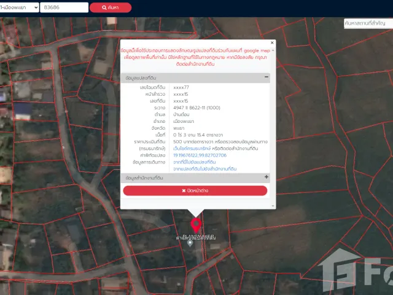Image resolution: width=393 pixels, height=295 pixels.
Task: Click the grey Google Maps location pin
Action: (x=190, y=243)
